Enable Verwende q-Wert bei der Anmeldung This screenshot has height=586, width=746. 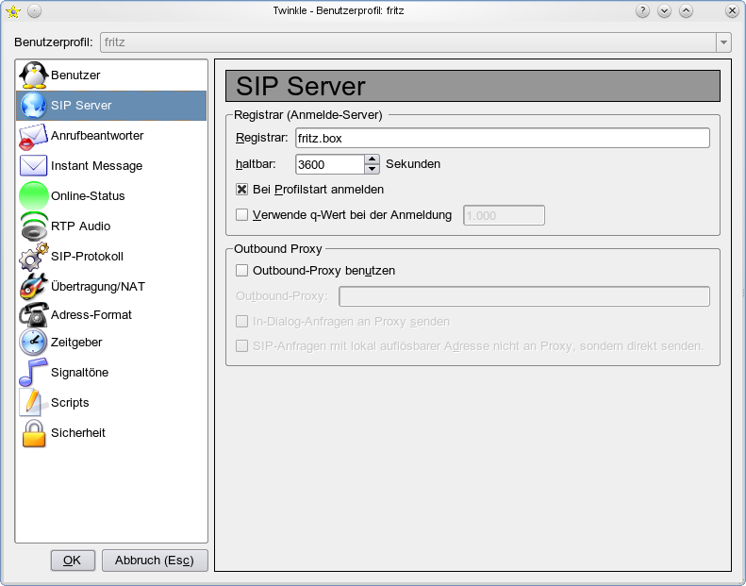pyautogui.click(x=241, y=215)
